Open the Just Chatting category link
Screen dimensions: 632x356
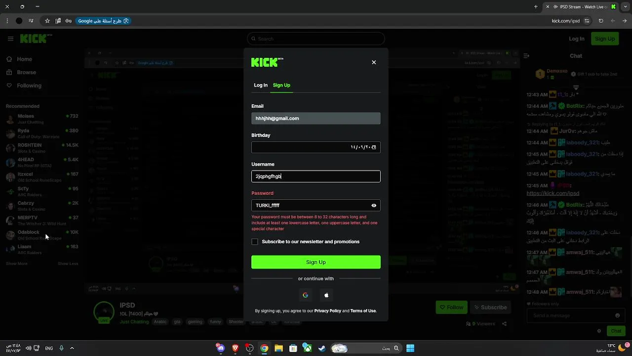click(x=134, y=322)
